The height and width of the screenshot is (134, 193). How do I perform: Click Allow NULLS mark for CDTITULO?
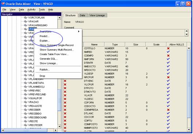click(x=168, y=48)
